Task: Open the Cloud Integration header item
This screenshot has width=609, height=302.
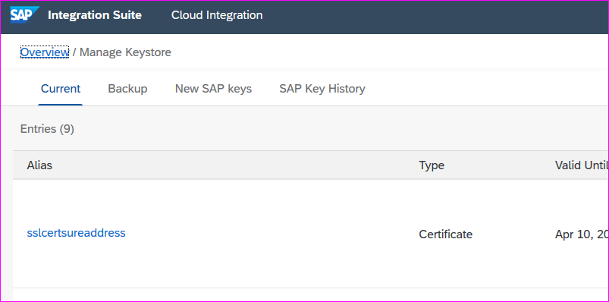Action: (217, 15)
